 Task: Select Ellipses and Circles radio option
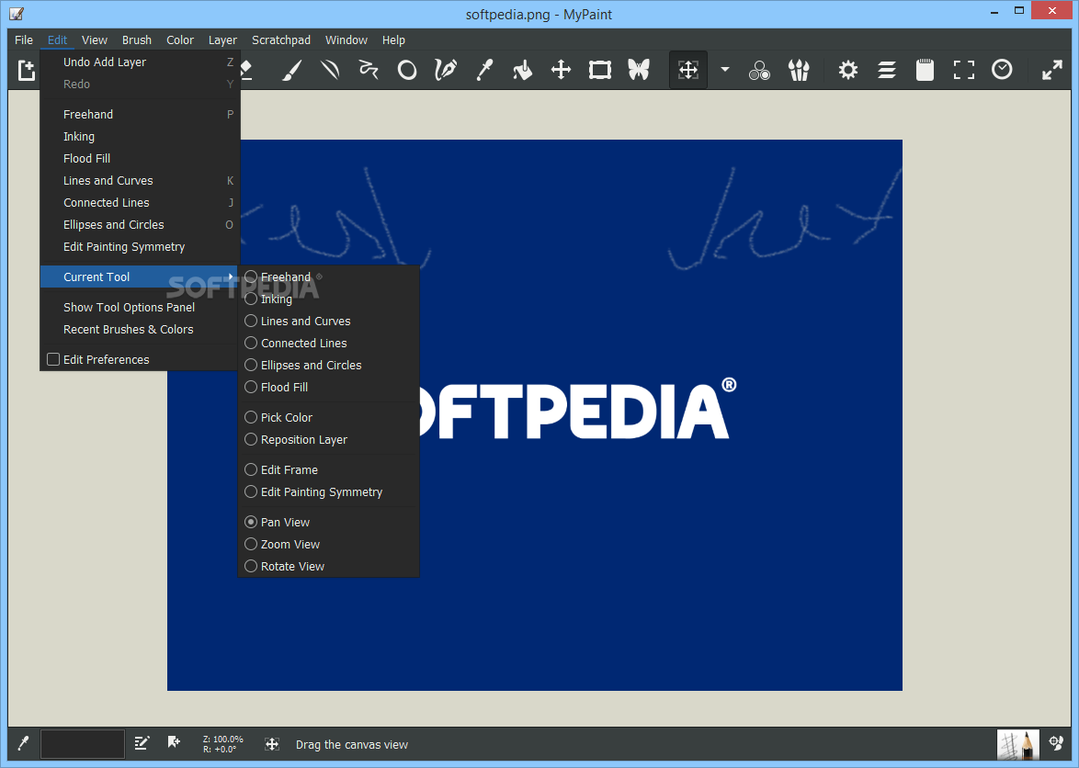coord(251,365)
